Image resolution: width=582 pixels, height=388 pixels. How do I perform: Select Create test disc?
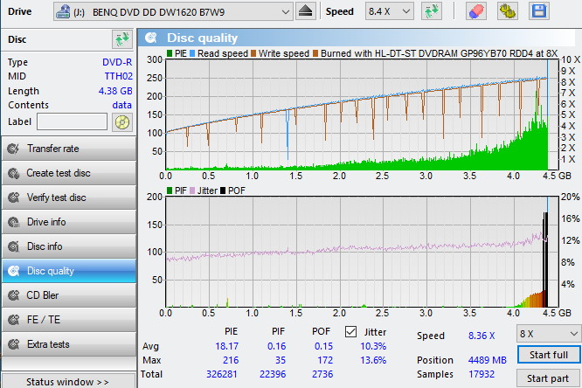click(x=68, y=173)
